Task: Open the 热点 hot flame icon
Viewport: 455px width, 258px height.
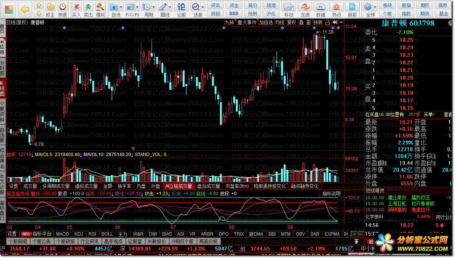Action: [337, 7]
